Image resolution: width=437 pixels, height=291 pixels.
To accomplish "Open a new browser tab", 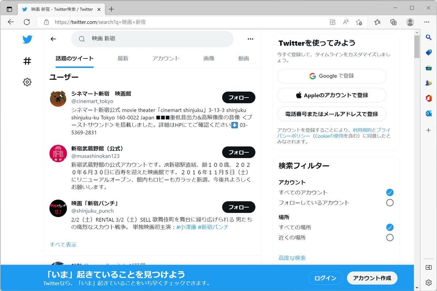I will pyautogui.click(x=111, y=9).
